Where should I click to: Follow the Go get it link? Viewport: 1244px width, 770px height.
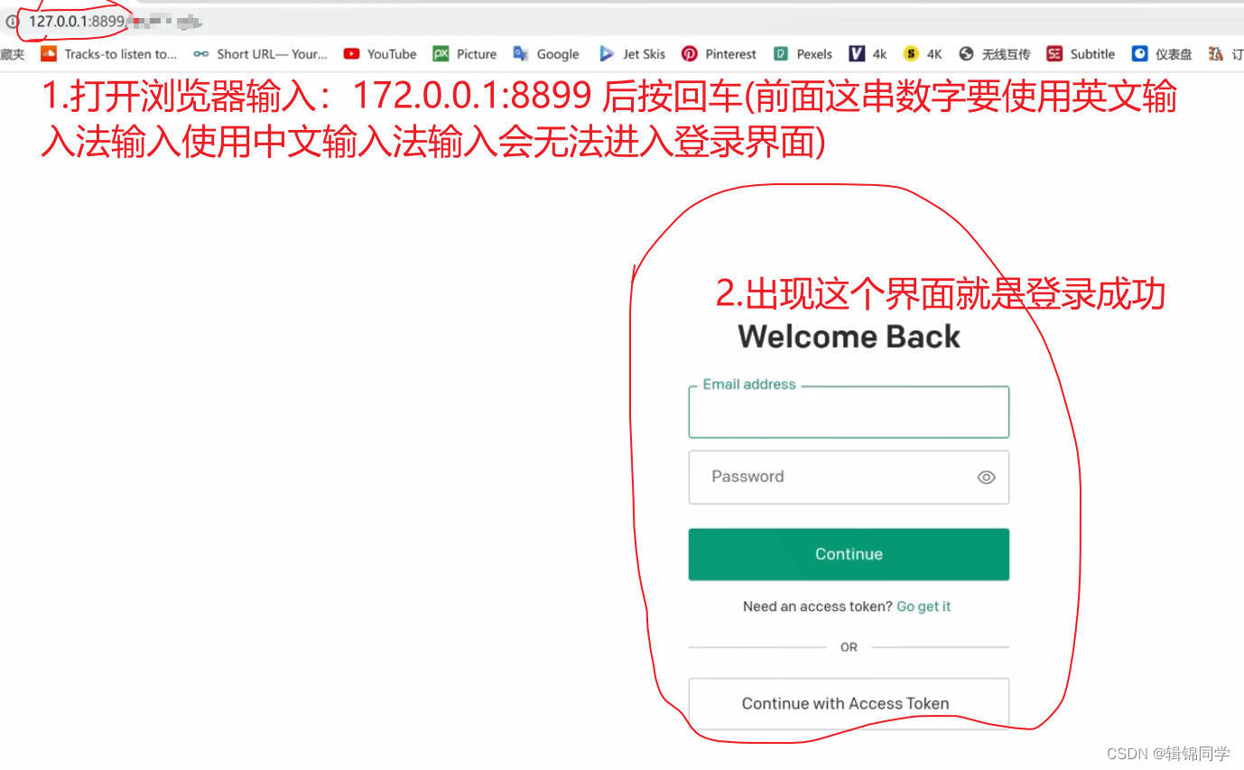924,607
